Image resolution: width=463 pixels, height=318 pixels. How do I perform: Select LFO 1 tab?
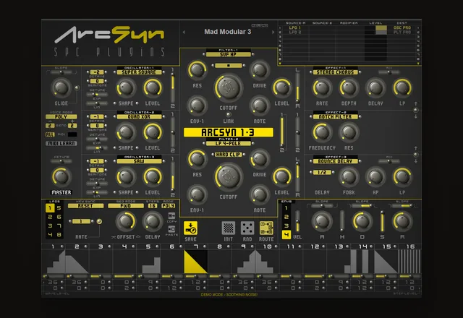point(50,208)
